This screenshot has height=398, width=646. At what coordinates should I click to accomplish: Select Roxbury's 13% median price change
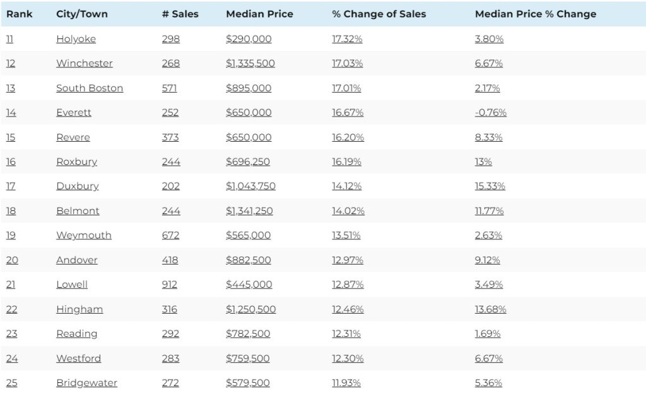pyautogui.click(x=483, y=162)
